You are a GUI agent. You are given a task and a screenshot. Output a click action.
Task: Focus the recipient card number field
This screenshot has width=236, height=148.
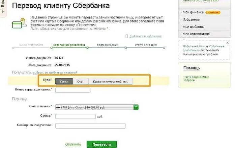point(73,90)
